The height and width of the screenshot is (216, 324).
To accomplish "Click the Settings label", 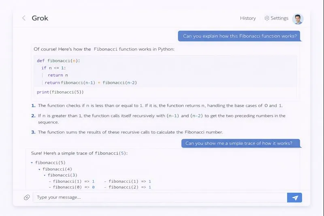I will click(279, 18).
